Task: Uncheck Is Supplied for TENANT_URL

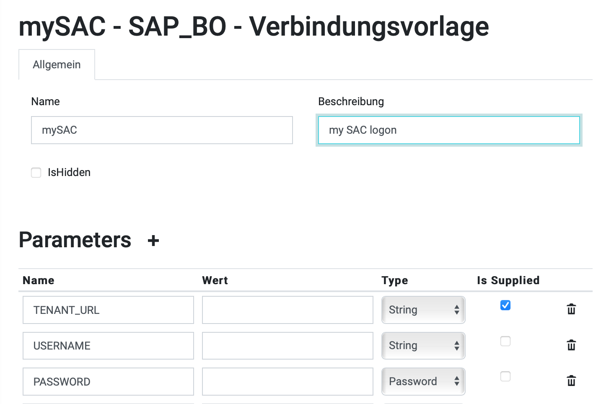Action: (x=505, y=305)
